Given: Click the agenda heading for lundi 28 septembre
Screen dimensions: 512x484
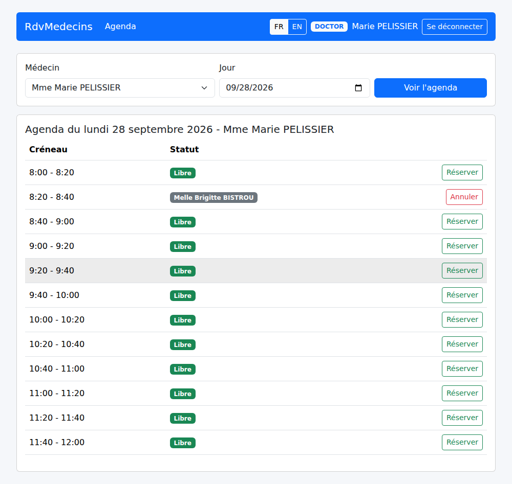Looking at the screenshot, I should click(179, 129).
